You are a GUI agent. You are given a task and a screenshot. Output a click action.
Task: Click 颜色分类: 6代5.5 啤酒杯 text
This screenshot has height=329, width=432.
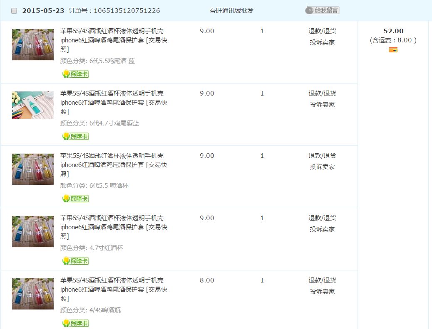point(94,186)
